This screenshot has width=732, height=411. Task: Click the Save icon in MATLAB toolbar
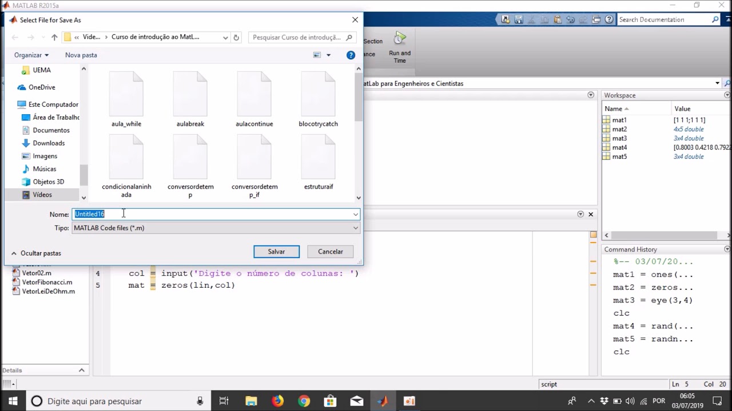point(518,19)
